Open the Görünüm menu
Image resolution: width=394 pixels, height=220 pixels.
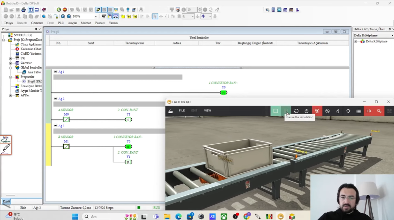point(37,23)
